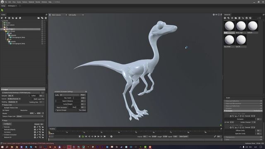Open Padding dropdown in Output section
The width and height of the screenshot is (265, 149).
pyautogui.click(x=13, y=102)
